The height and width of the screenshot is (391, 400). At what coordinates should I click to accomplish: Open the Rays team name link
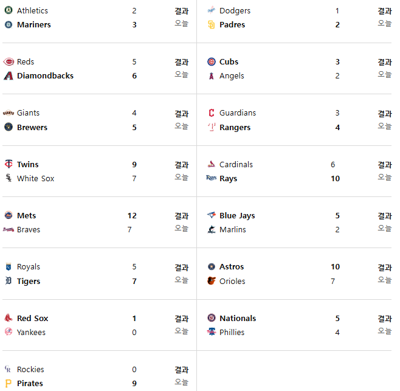click(x=228, y=179)
